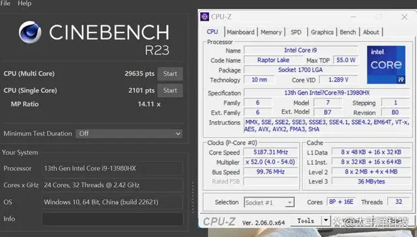Click the CPU-Z title bar app icon
Viewport: 417px width, 237px height.
pyautogui.click(x=205, y=17)
